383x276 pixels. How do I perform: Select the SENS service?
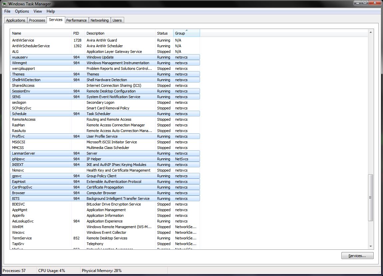pos(105,97)
